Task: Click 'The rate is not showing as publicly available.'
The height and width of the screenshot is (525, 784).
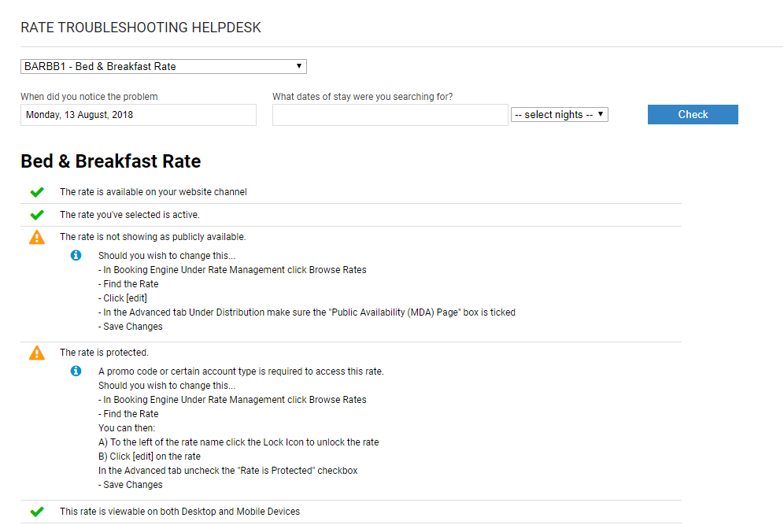Action: [153, 237]
